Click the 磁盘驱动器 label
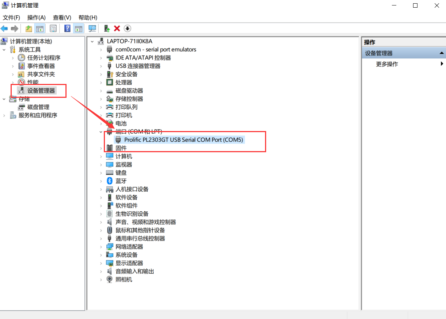This screenshot has width=446, height=319. [129, 91]
